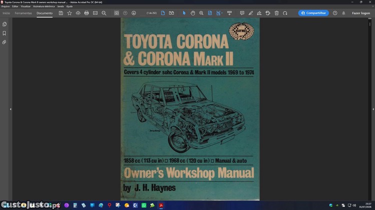Click the zoom in magnifier tool
Screen dimensions: 375x210
tap(201, 13)
